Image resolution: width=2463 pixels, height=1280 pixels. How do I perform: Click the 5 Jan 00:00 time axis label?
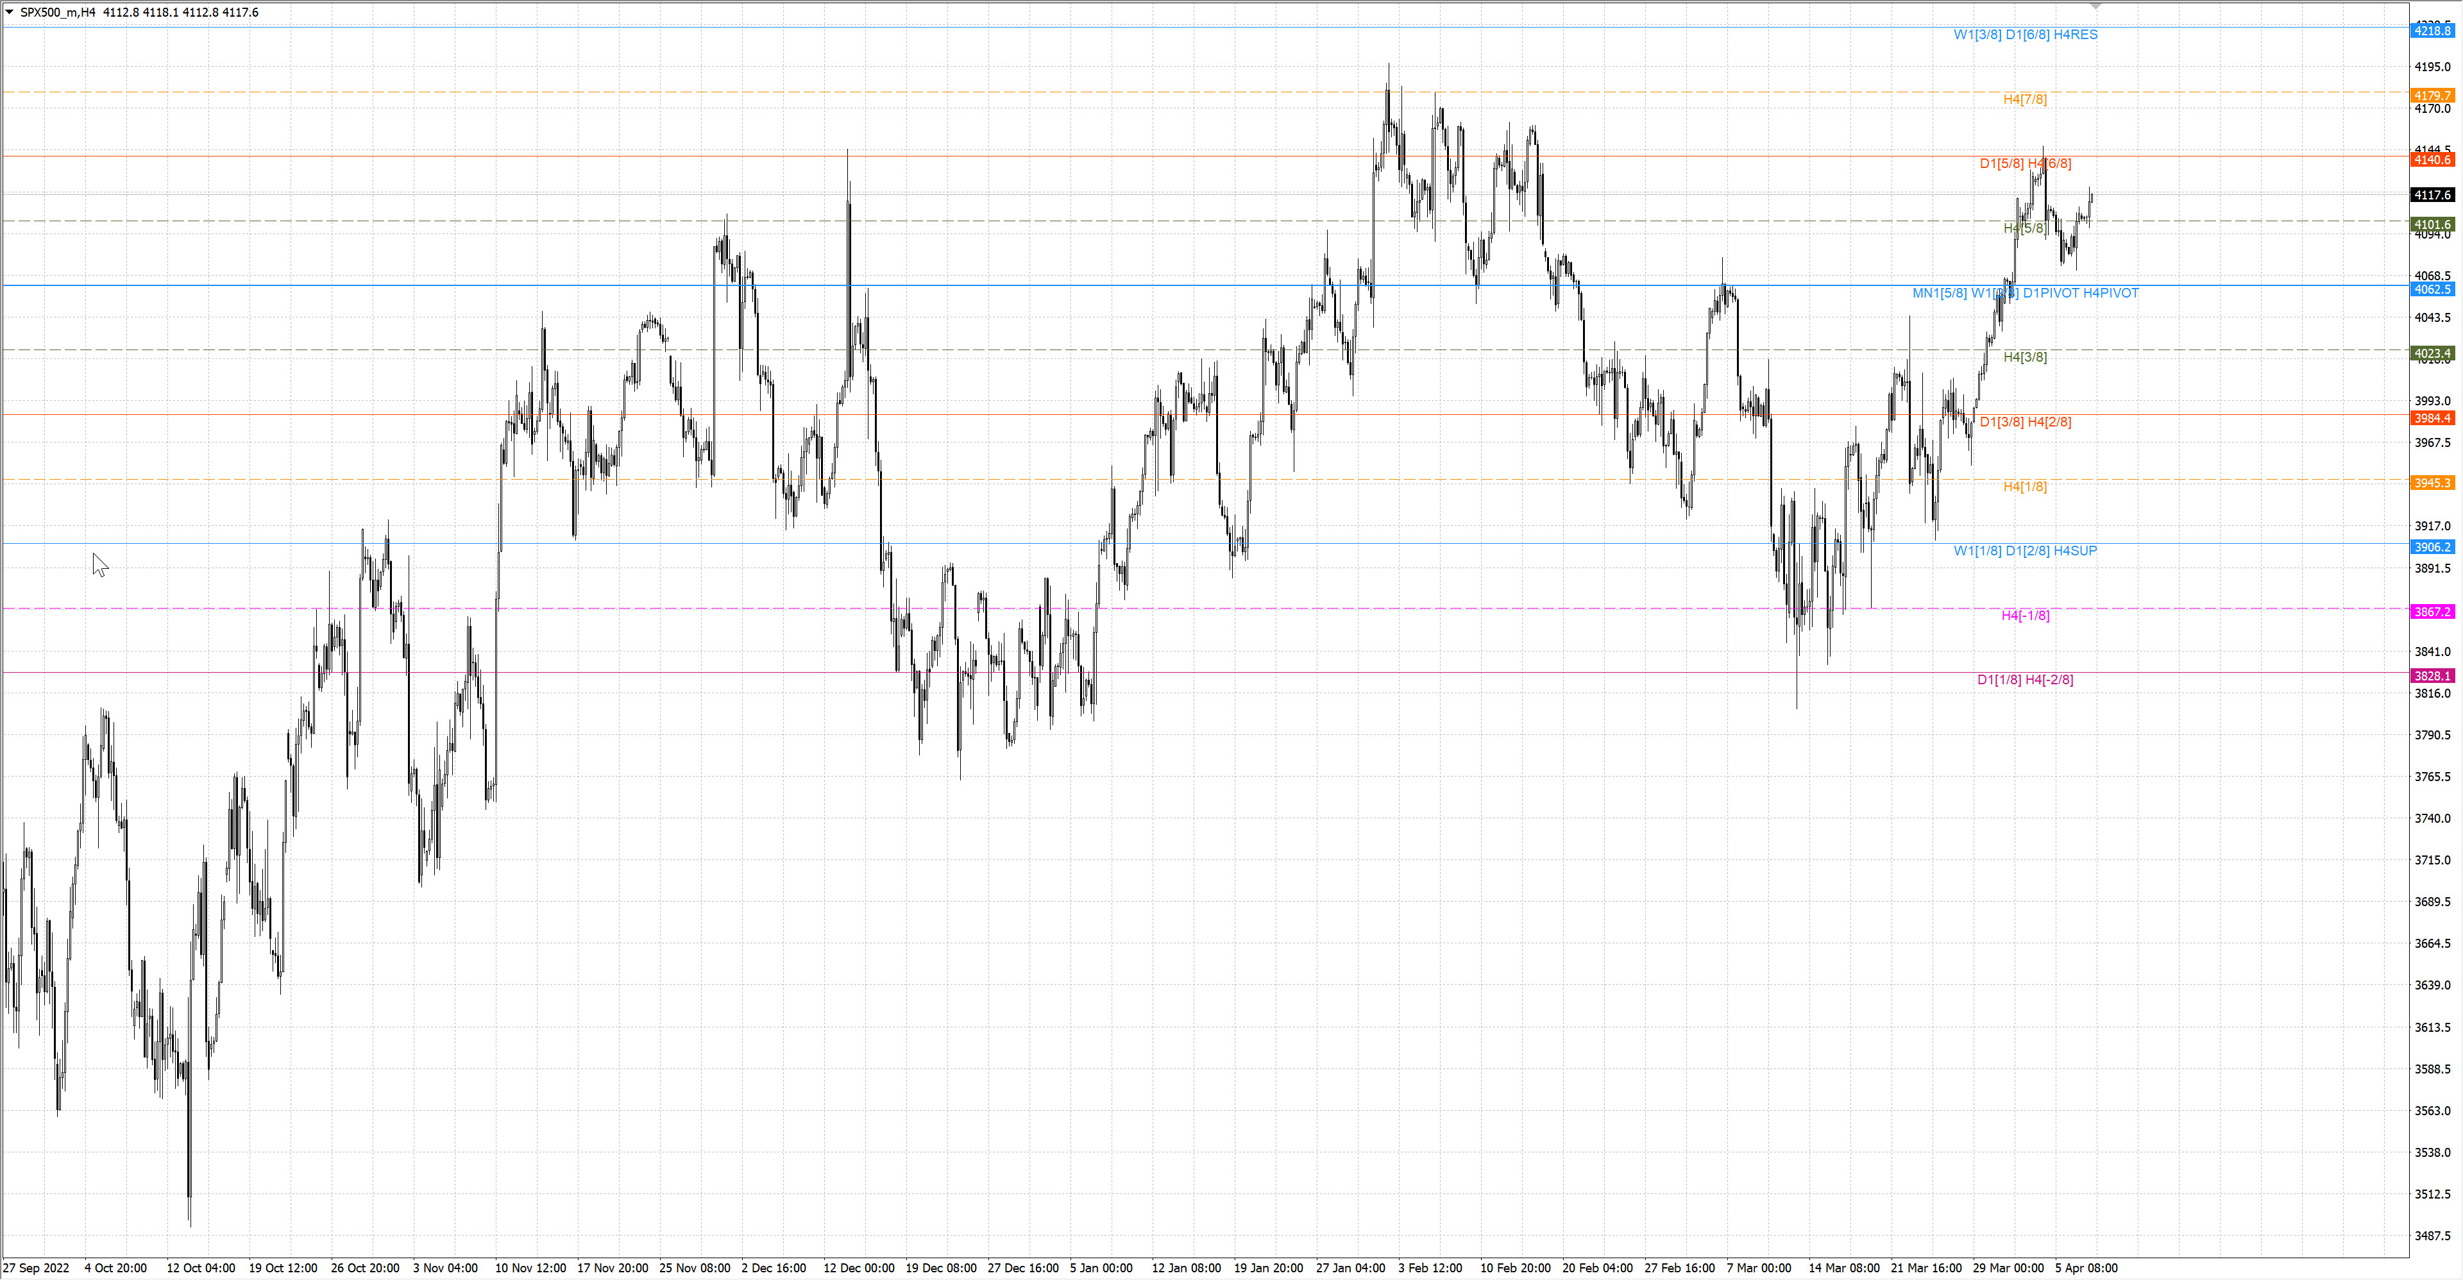pos(1101,1268)
